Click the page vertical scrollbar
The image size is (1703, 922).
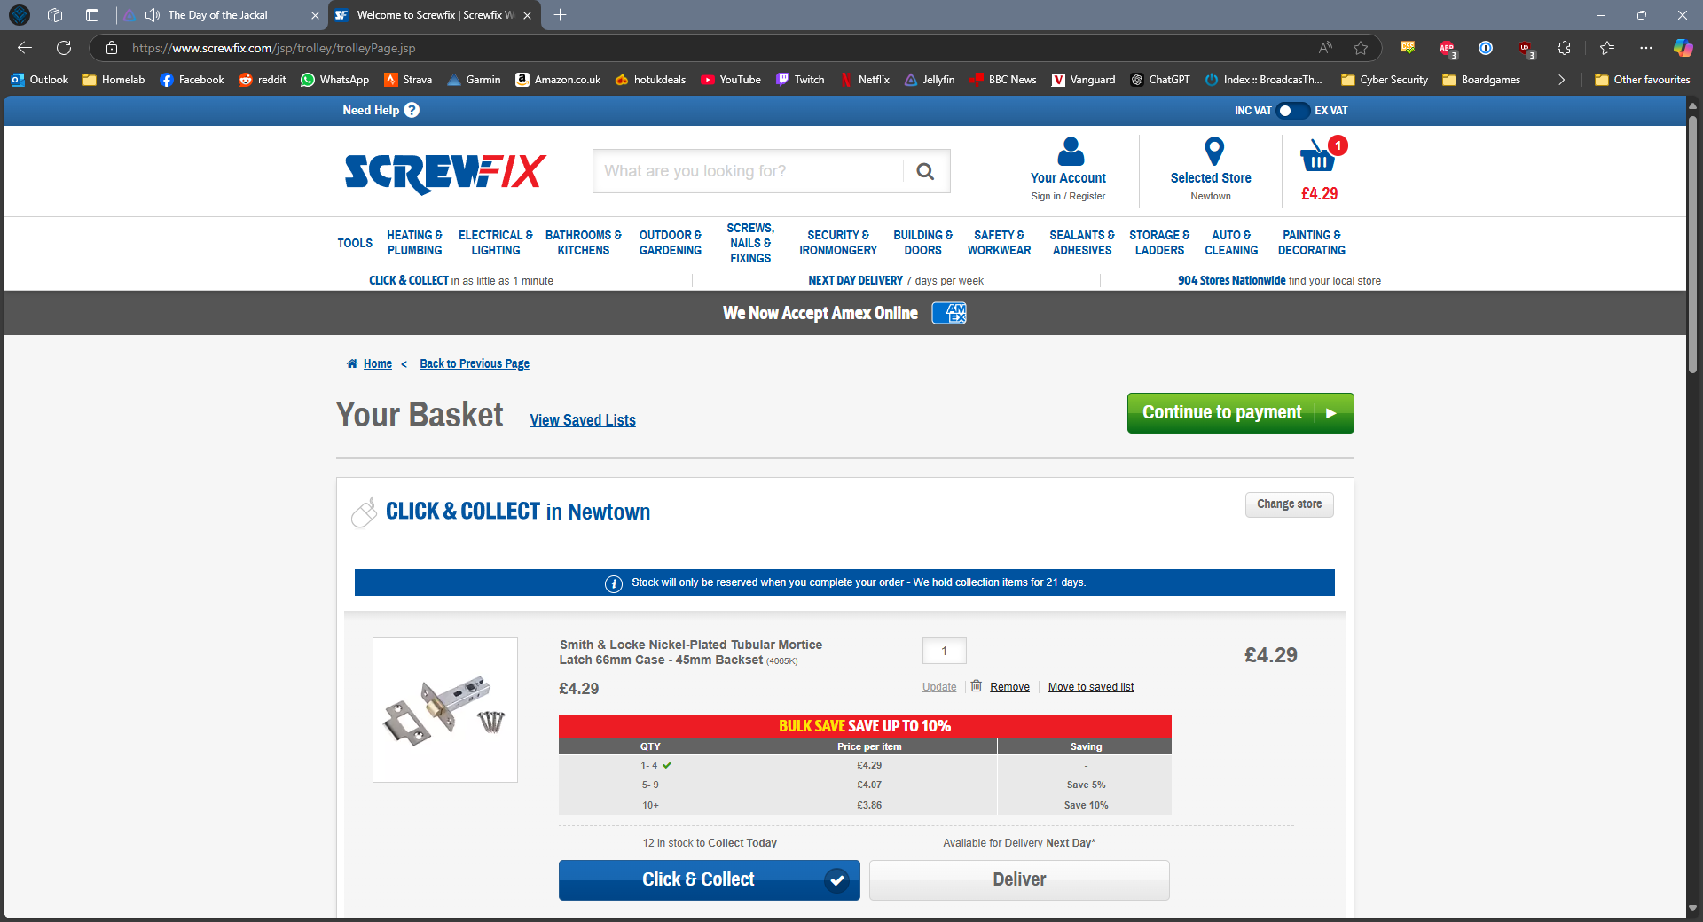[x=1692, y=244]
